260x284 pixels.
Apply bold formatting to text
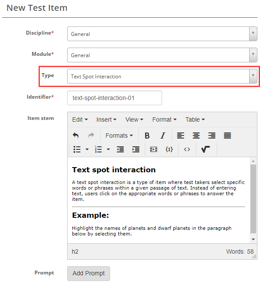pyautogui.click(x=147, y=136)
